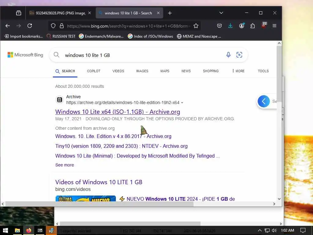Click the SEARCH tab on Bing
The width and height of the screenshot is (313, 235).
[65, 71]
